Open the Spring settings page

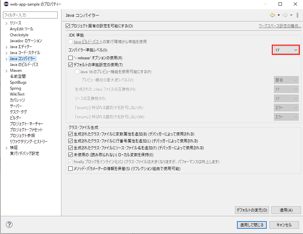(16, 88)
